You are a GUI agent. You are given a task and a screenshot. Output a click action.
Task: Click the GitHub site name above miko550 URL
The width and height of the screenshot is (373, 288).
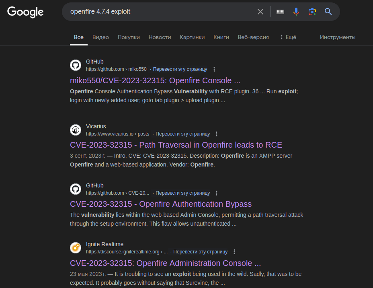point(95,62)
